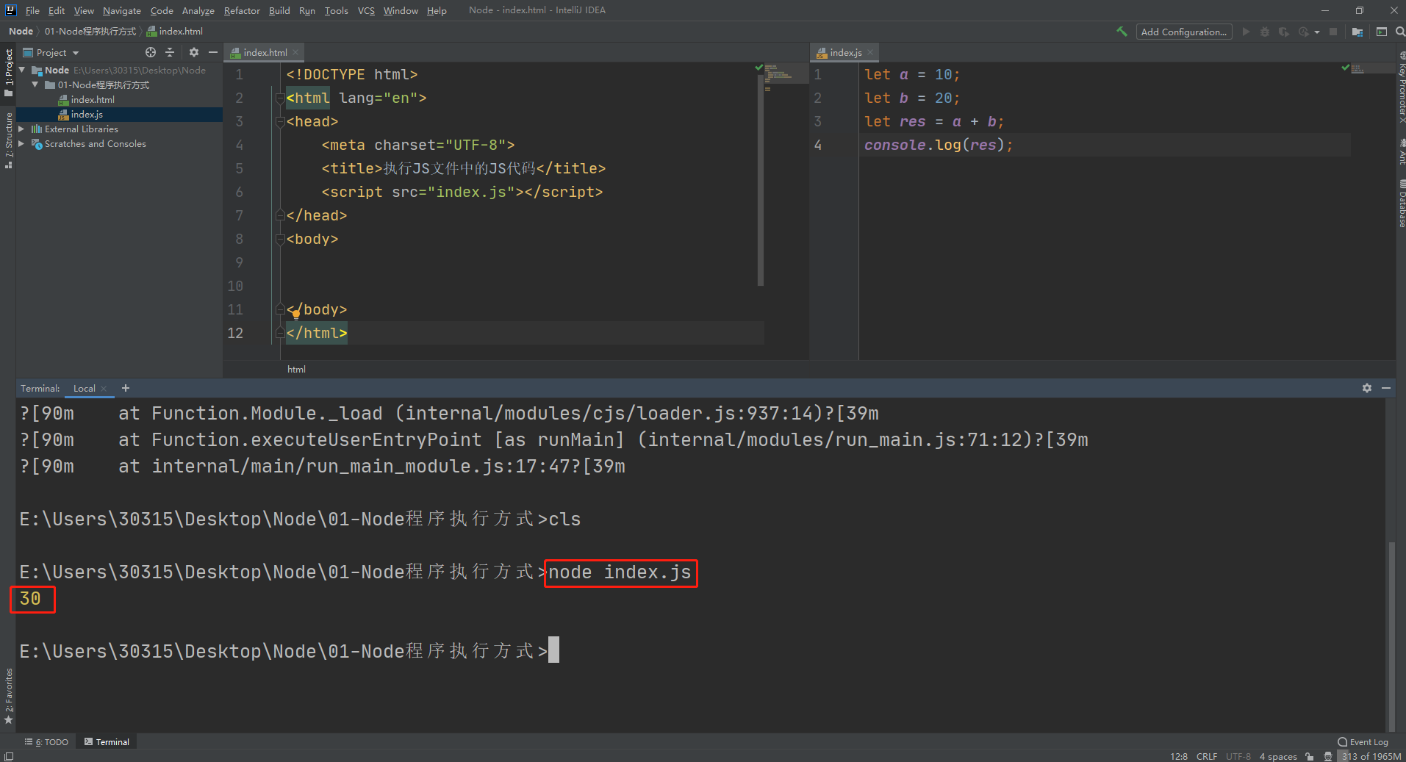Image resolution: width=1406 pixels, height=762 pixels.
Task: Click the Debug bug icon
Action: click(1265, 32)
